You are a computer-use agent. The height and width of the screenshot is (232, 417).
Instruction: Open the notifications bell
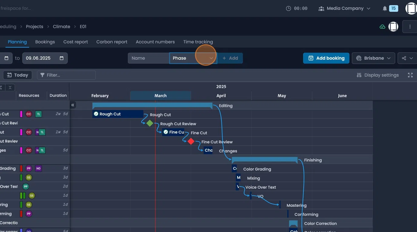tap(385, 8)
